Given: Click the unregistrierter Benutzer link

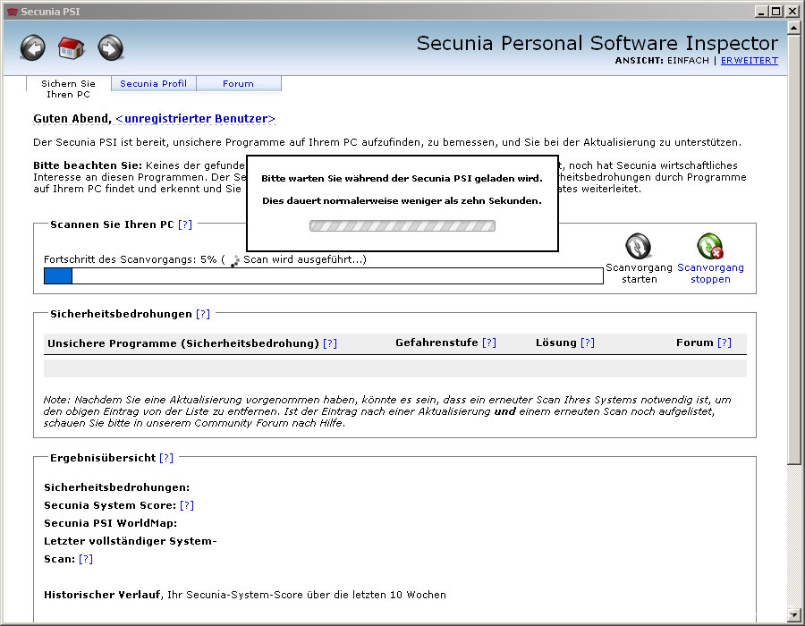Looking at the screenshot, I should 196,119.
